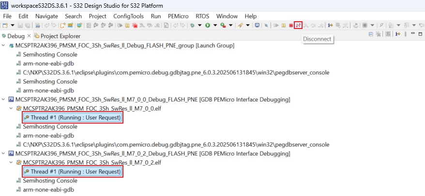Screen dimensions: 425x196
Task: Open the PEMicro menu
Action: point(178,16)
